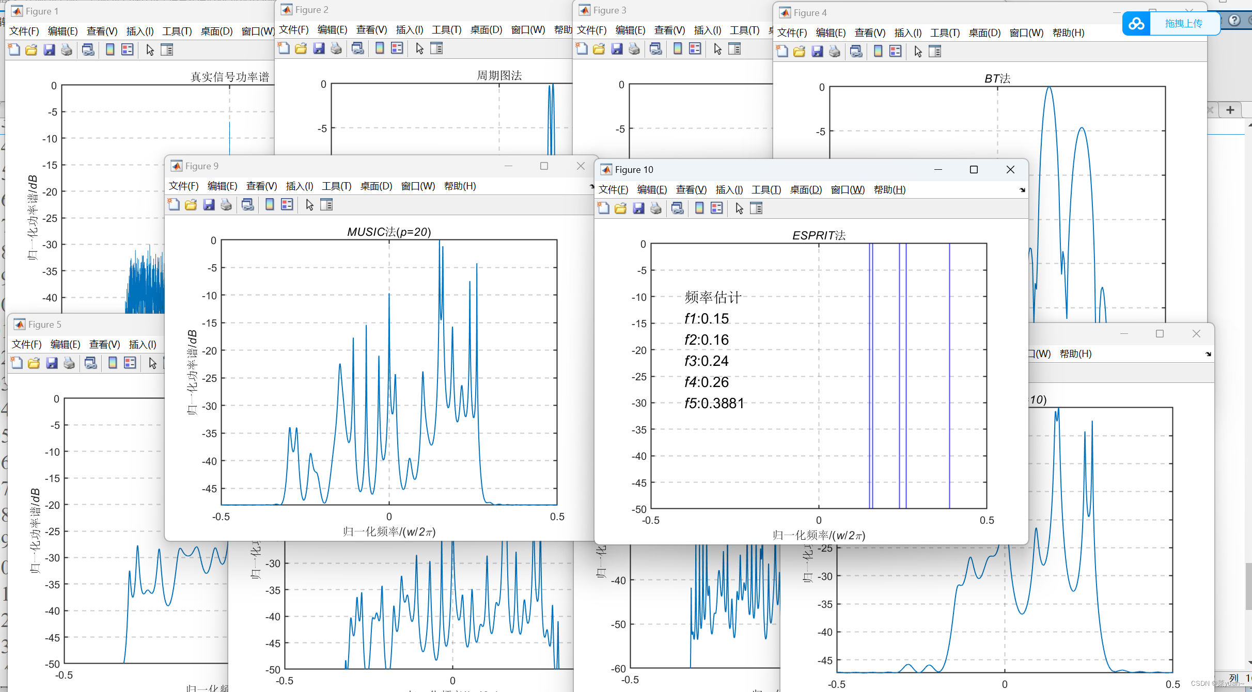1252x692 pixels.
Task: Open 编辑(E) menu in Figure 9
Action: click(223, 186)
